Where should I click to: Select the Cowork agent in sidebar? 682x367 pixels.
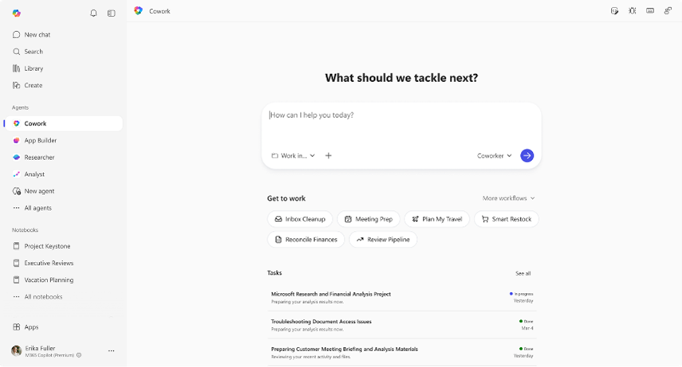(x=63, y=123)
